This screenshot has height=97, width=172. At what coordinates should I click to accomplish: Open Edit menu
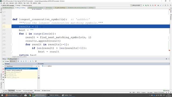(4, 3)
